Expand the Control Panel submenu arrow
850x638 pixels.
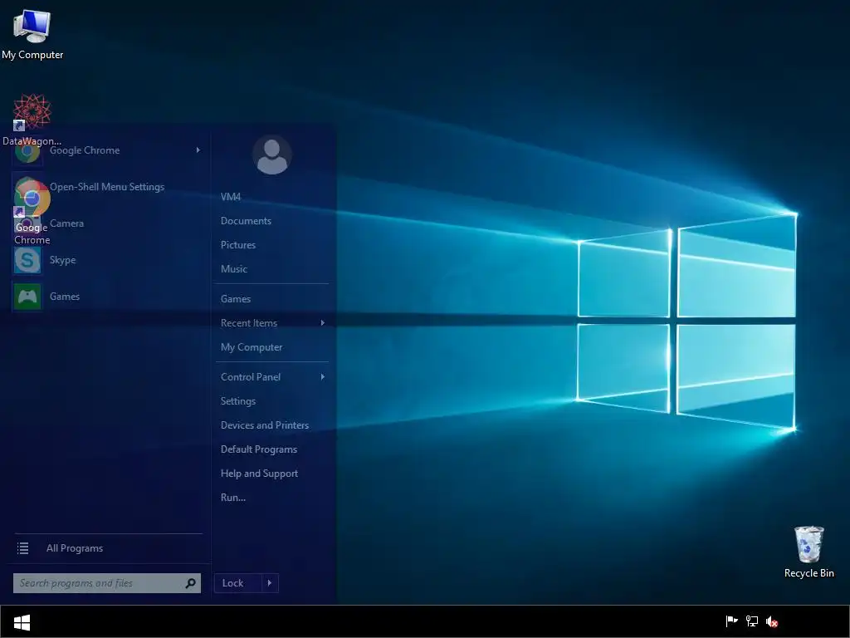323,376
